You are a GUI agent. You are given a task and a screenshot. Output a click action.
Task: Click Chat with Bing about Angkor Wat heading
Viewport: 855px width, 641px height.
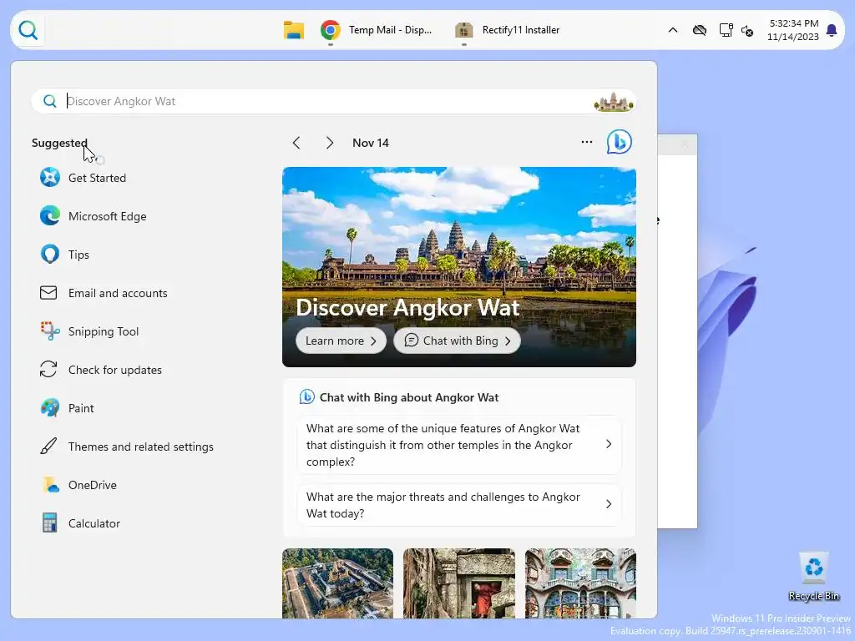409,397
